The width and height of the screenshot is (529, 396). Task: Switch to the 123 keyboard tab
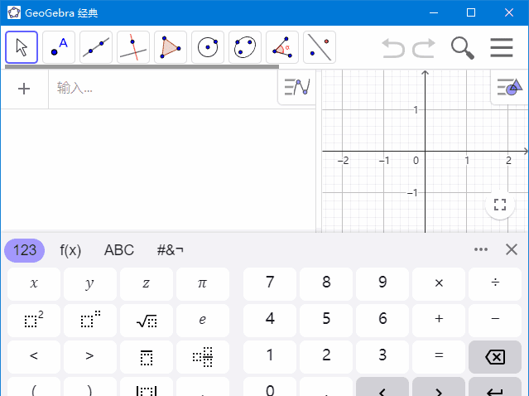pos(24,250)
